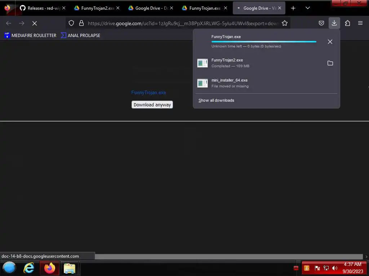The image size is (369, 276).
Task: Open the Save to Pocket icon
Action: 321,23
